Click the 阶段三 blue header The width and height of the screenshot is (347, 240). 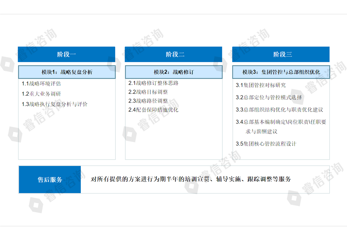click(x=281, y=54)
